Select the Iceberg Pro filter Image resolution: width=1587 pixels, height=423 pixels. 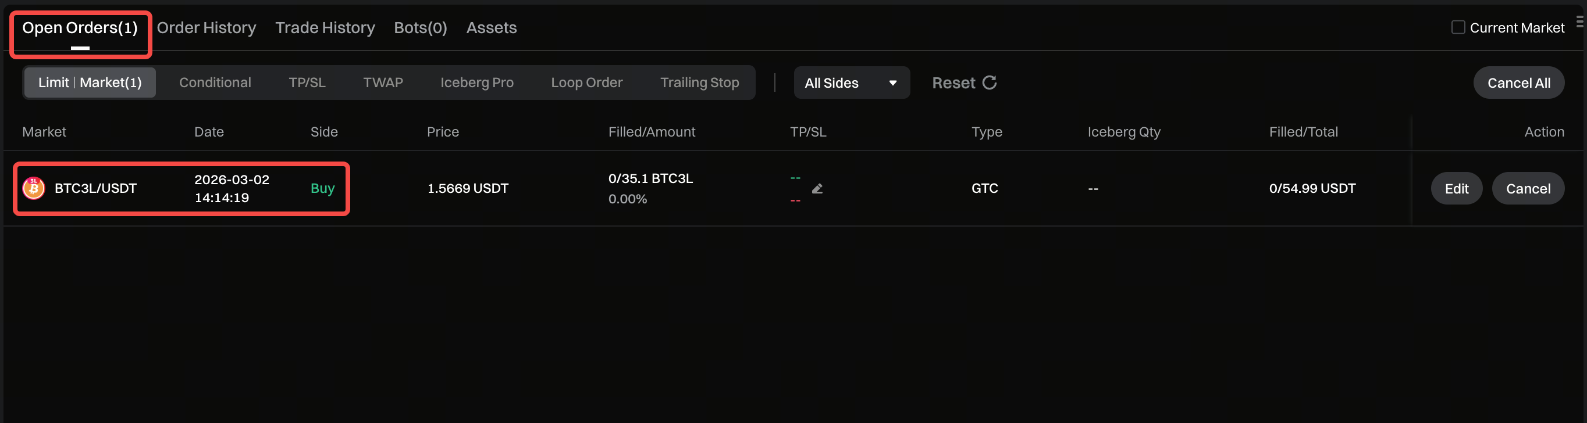(477, 82)
